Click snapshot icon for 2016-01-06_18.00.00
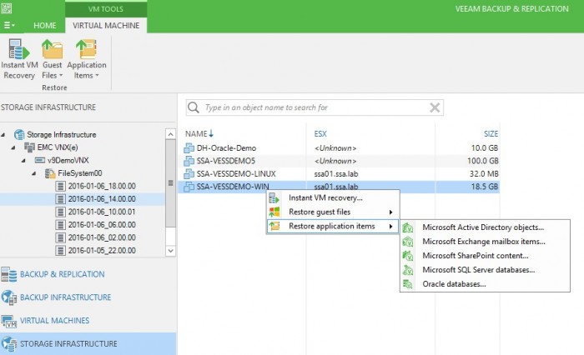 click(x=60, y=186)
